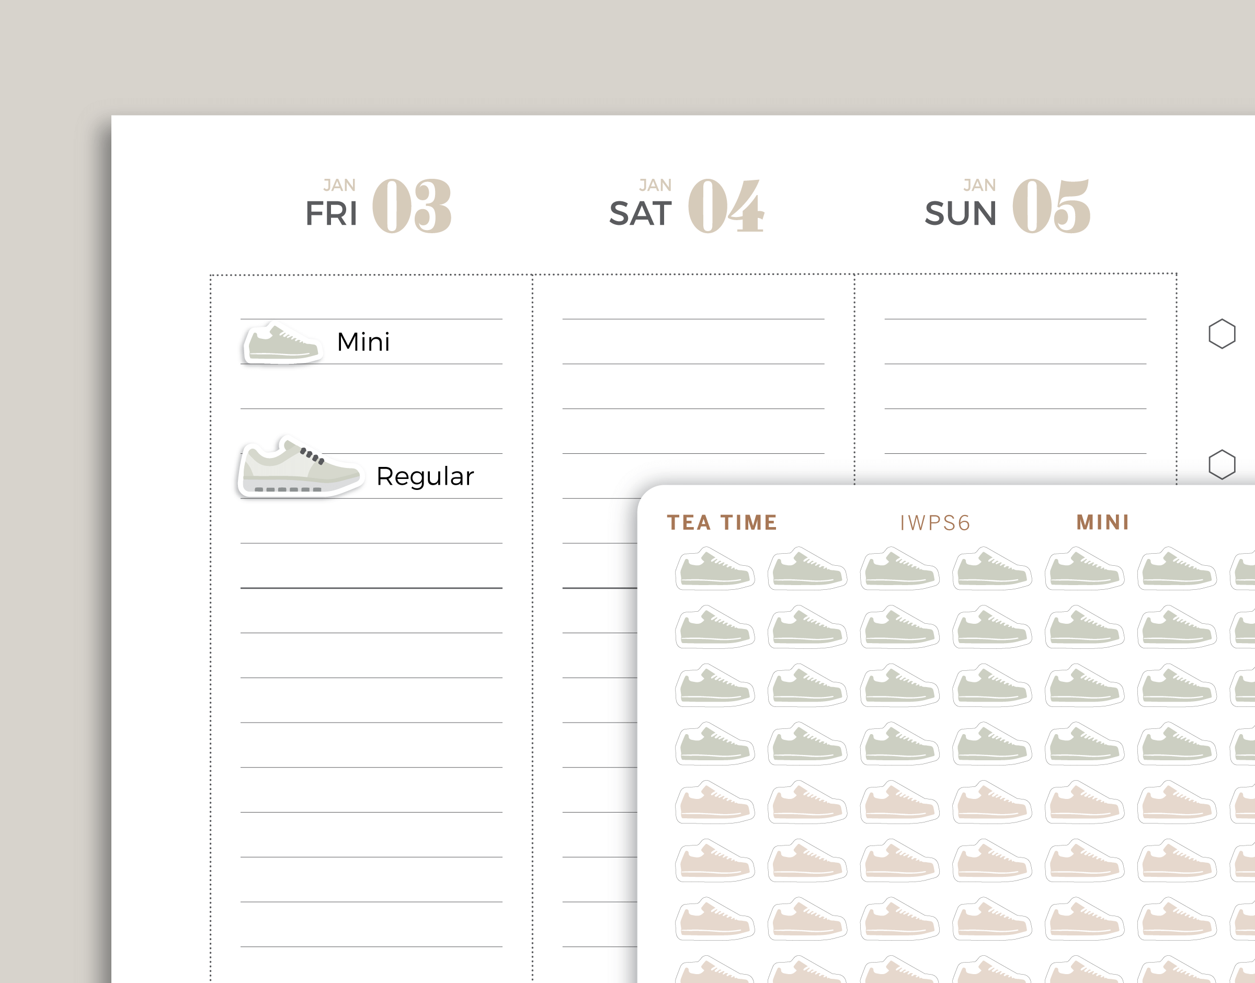Click the large Regular sneaker sticker
Viewport: 1255px width, 983px height.
click(x=299, y=469)
